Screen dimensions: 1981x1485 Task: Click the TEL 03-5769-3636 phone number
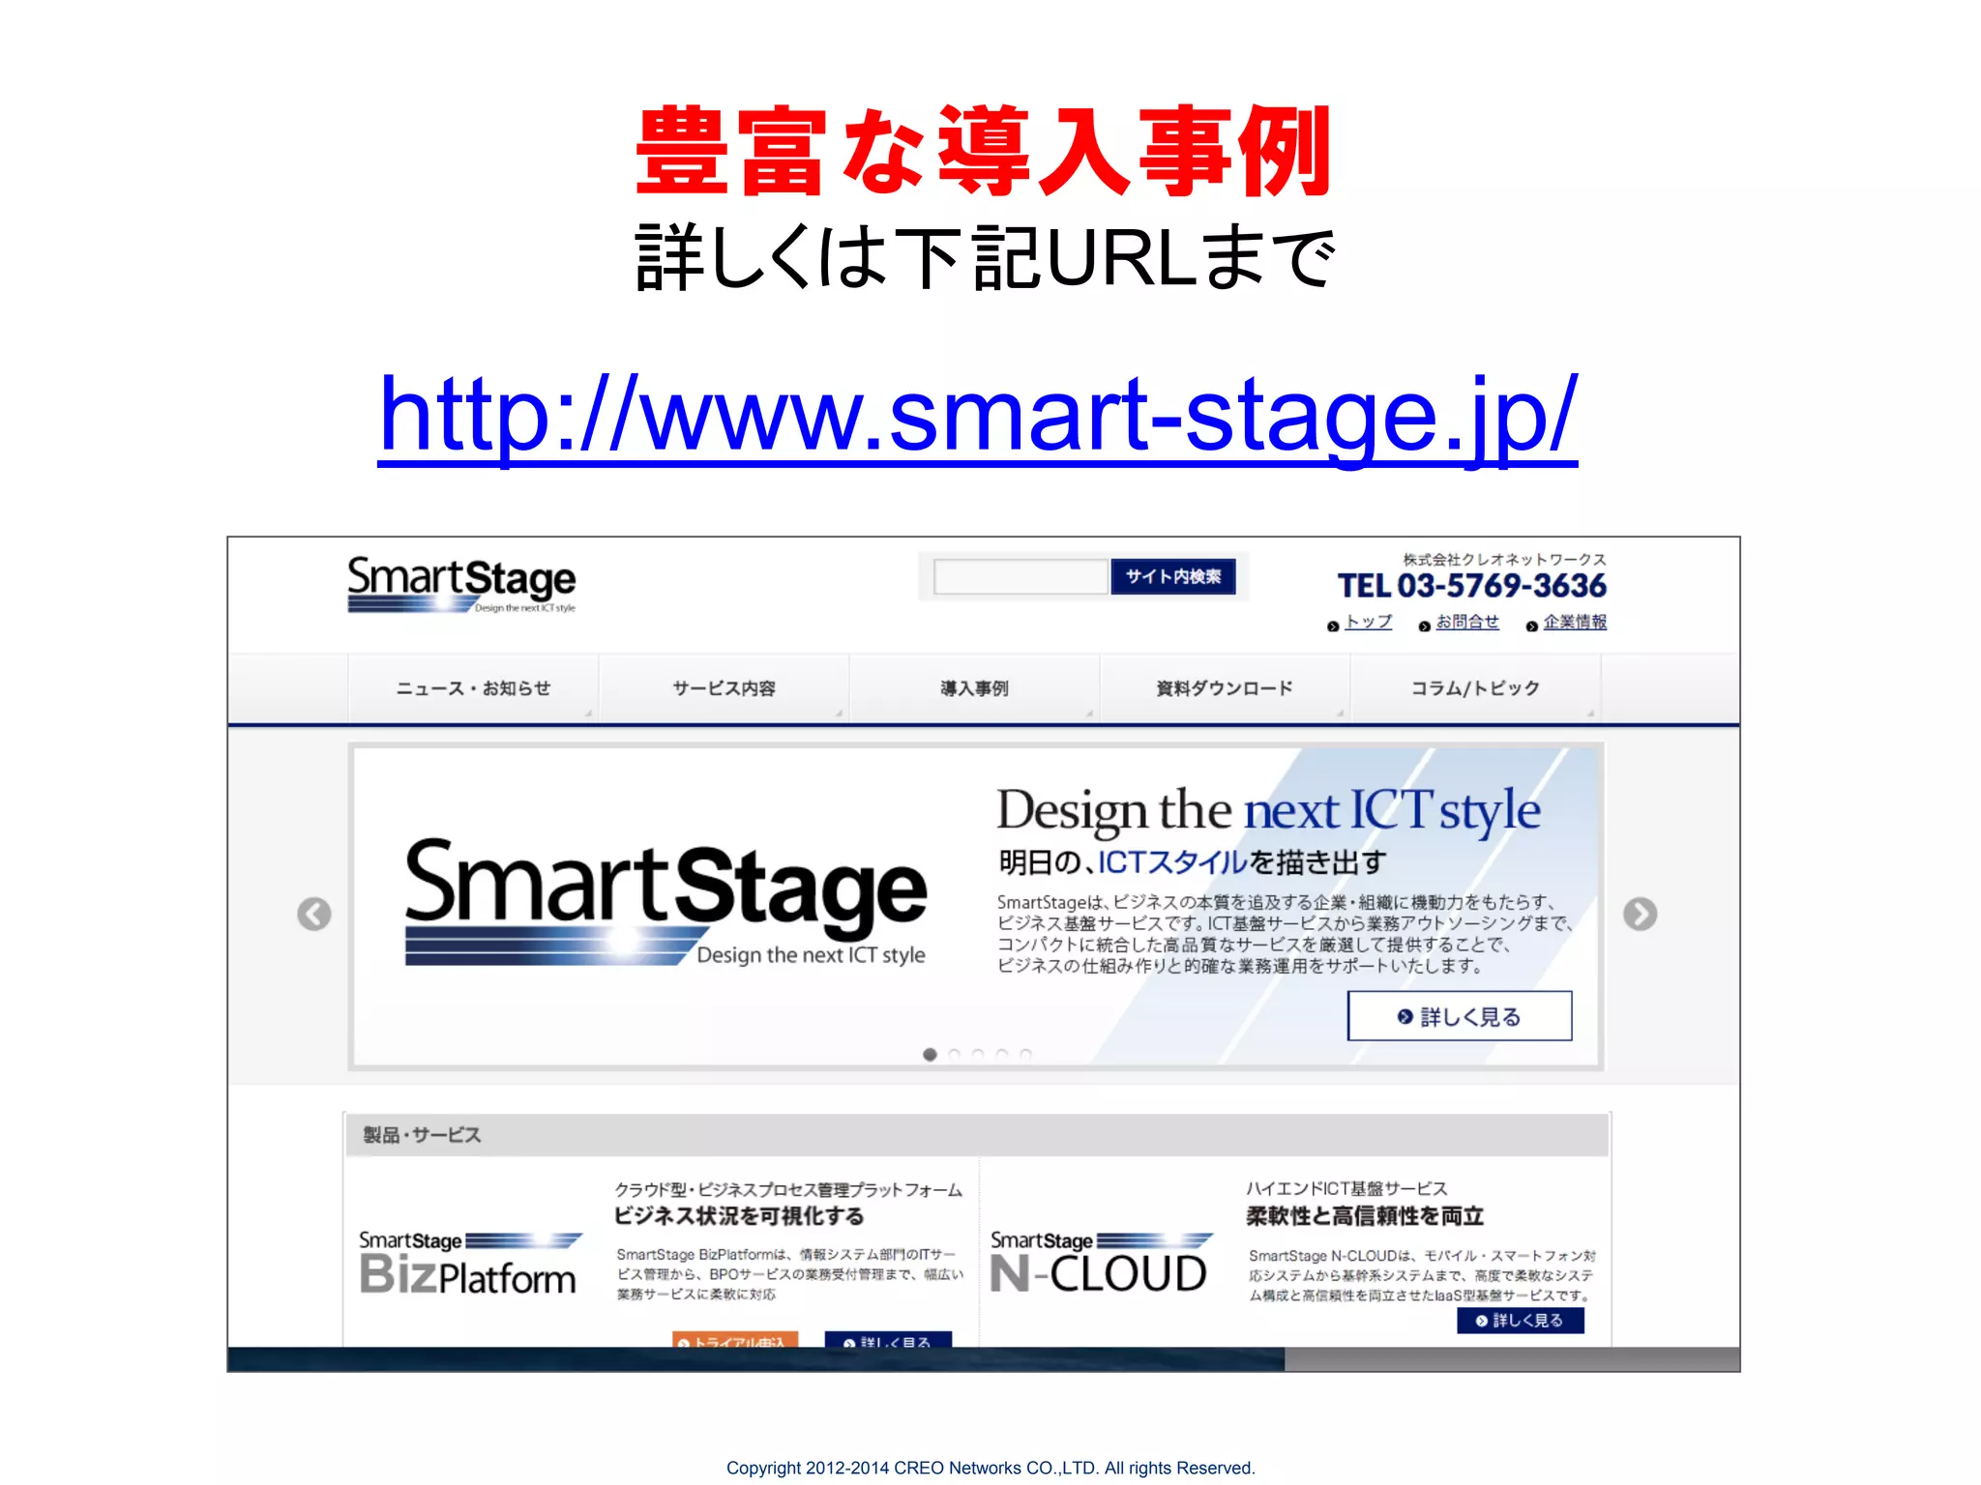pyautogui.click(x=1471, y=586)
